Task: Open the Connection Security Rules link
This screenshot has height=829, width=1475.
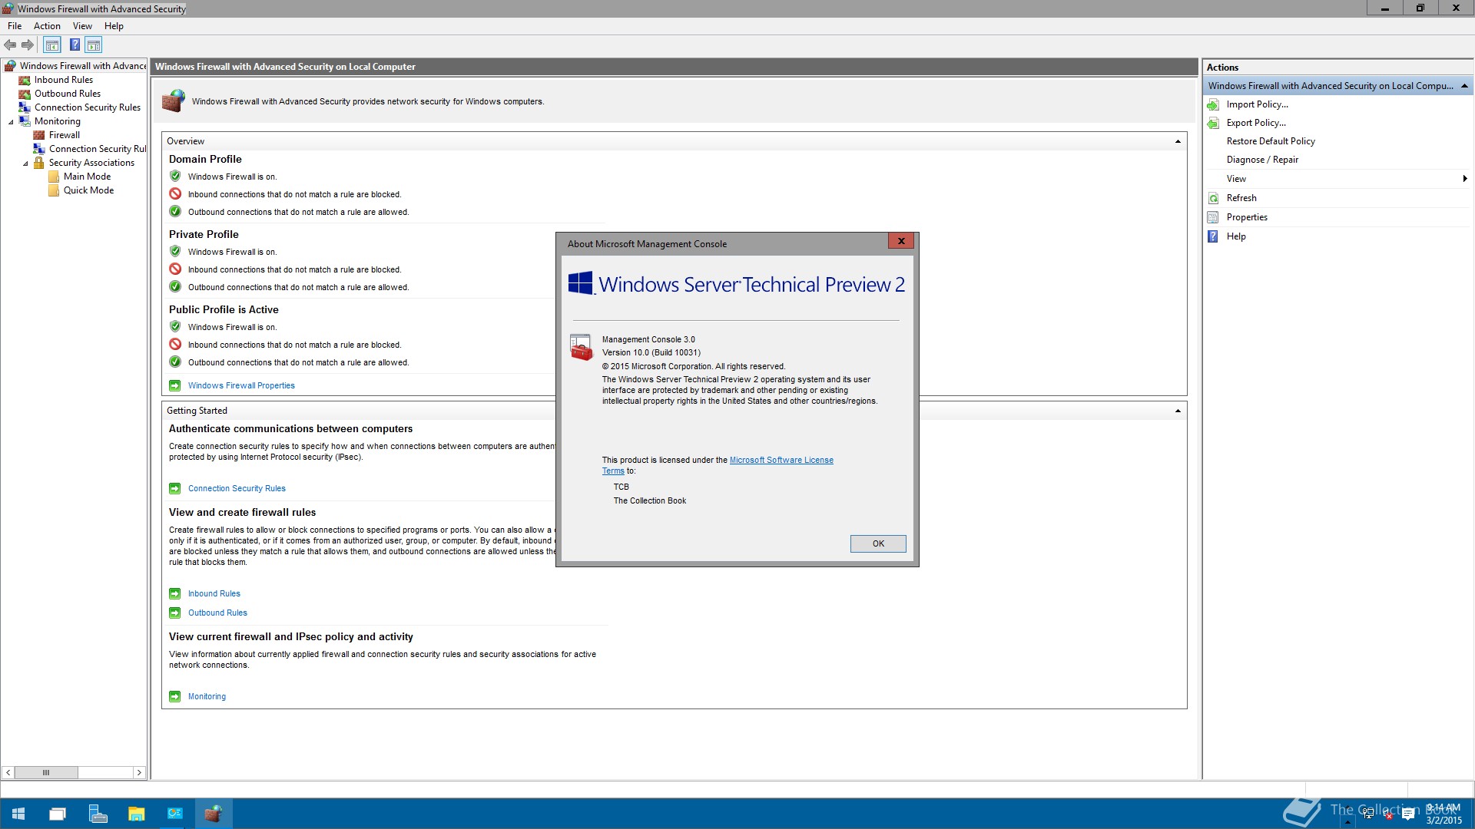Action: click(237, 488)
